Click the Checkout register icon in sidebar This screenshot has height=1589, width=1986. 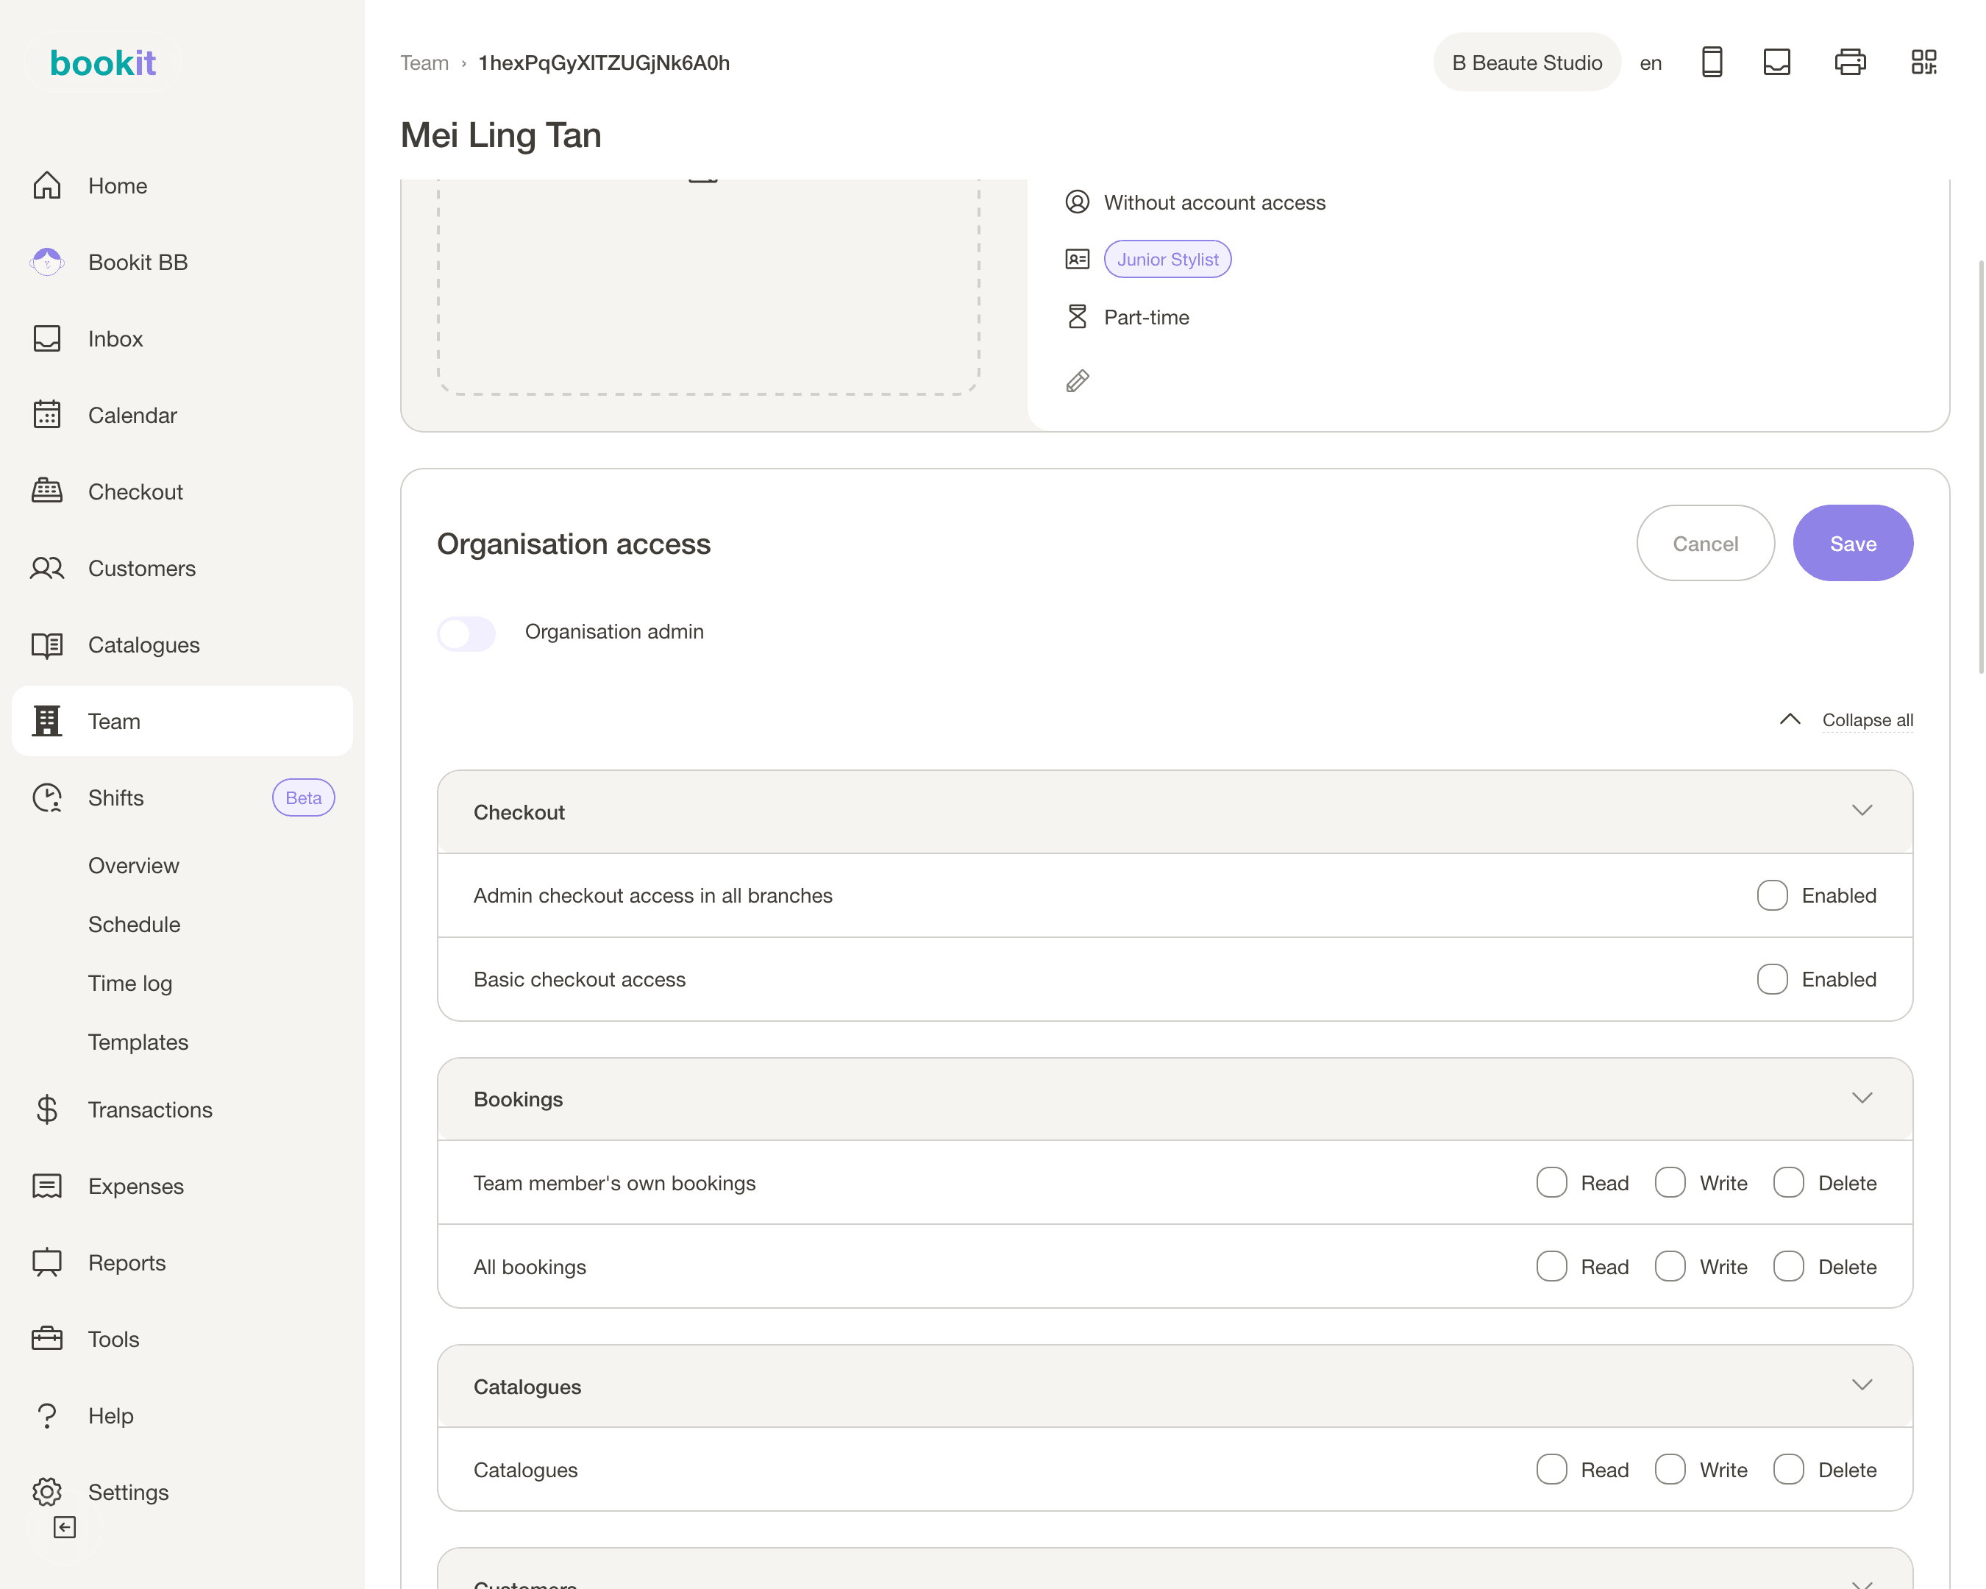coord(47,491)
